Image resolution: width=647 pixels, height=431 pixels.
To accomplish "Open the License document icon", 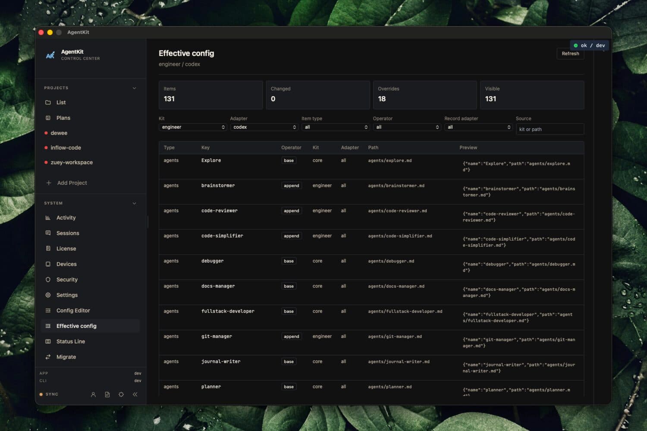I will point(48,249).
